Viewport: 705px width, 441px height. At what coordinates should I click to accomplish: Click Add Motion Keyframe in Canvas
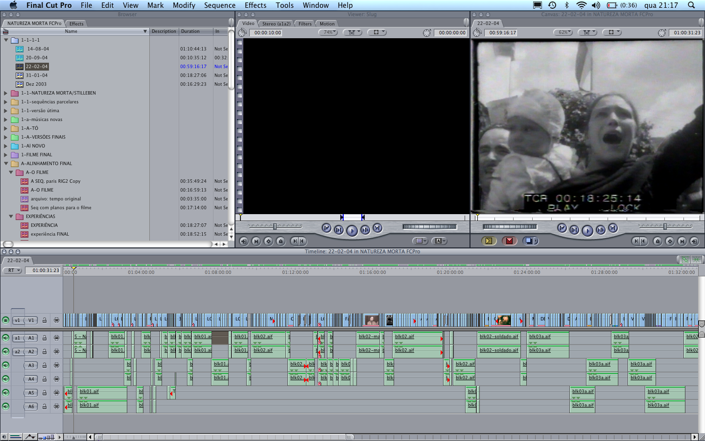(670, 241)
